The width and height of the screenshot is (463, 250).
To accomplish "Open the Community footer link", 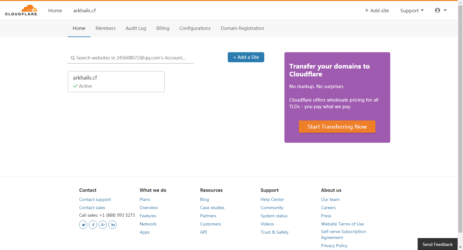I will [272, 208].
